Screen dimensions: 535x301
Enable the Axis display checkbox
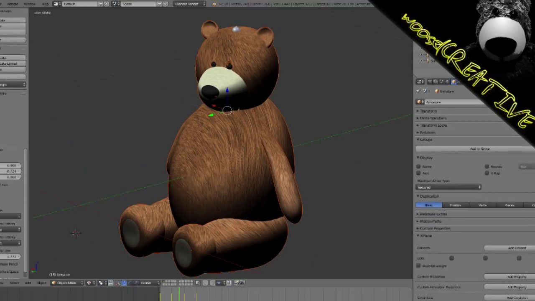click(x=418, y=173)
